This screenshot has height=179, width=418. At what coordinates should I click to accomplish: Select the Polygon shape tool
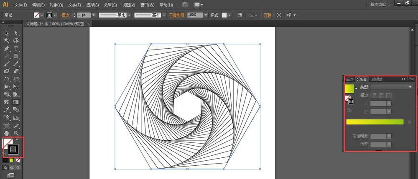[16, 56]
